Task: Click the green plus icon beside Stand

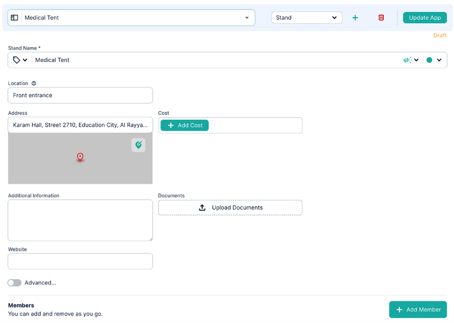Action: (355, 18)
